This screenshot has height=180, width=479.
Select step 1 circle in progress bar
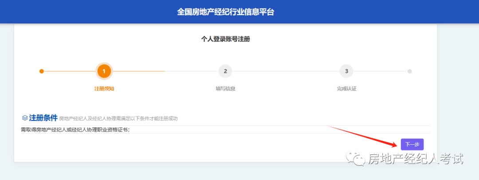click(x=104, y=71)
